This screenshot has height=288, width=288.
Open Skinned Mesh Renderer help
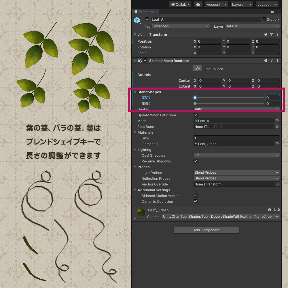tap(266, 60)
